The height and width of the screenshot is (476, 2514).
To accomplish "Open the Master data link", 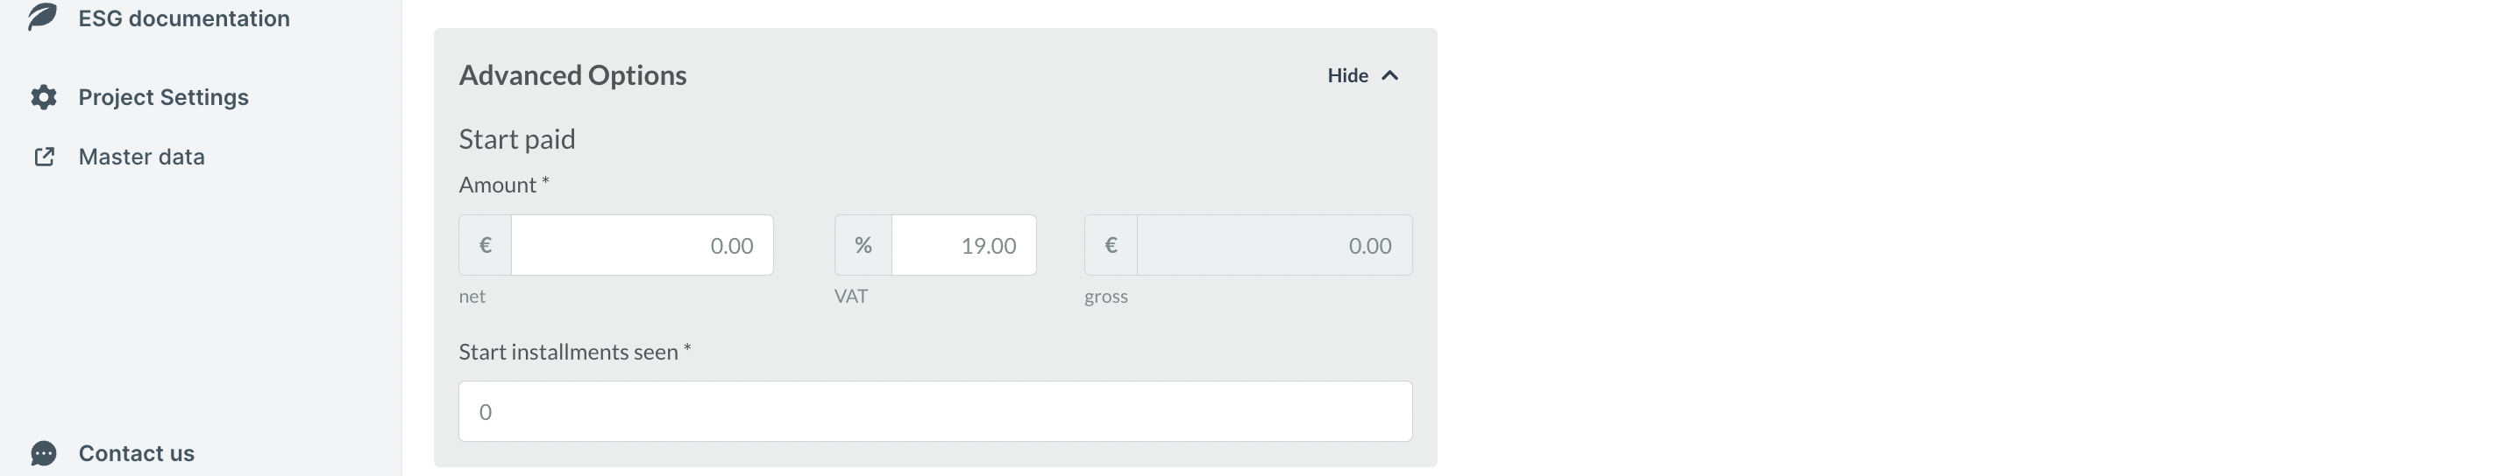I will pos(141,157).
